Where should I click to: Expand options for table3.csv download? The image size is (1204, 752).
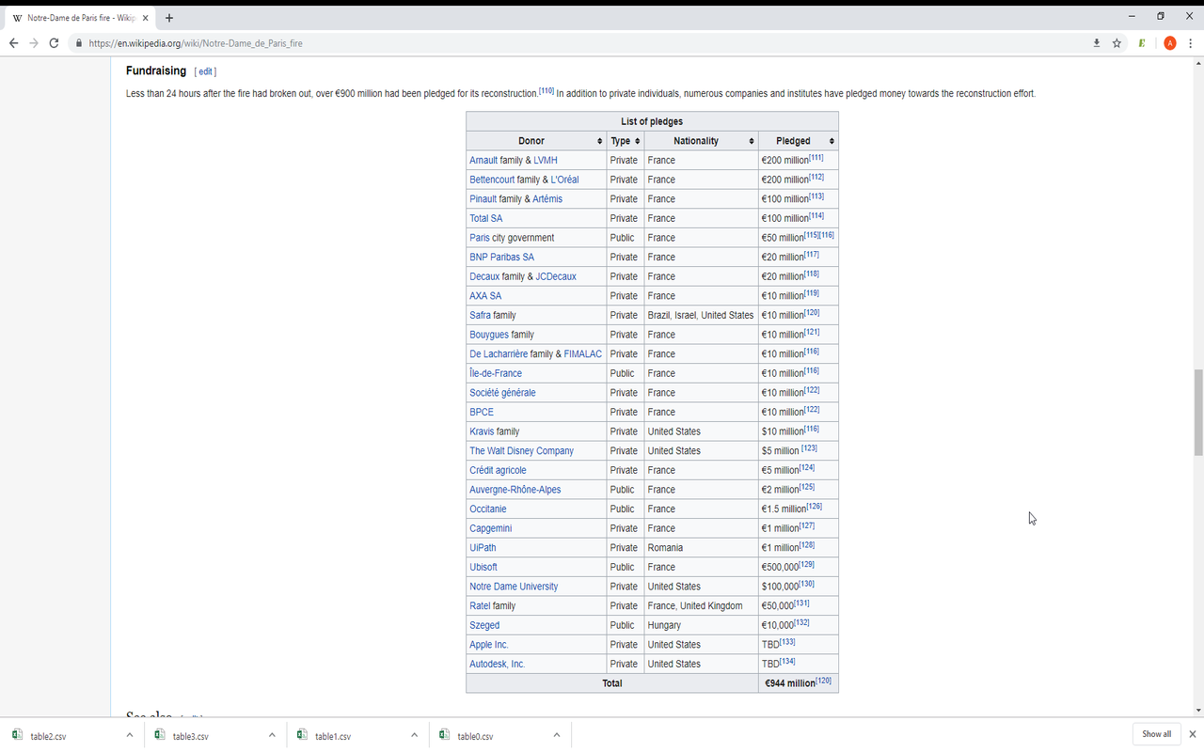coord(272,735)
